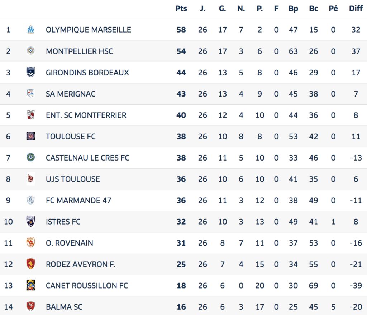Click the Balma SC red badge
Image resolution: width=367 pixels, height=315 pixels.
pos(31,306)
